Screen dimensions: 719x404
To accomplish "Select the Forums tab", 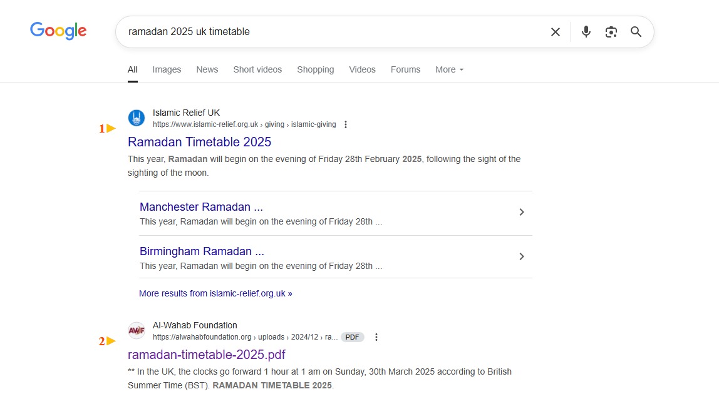I will (x=405, y=69).
